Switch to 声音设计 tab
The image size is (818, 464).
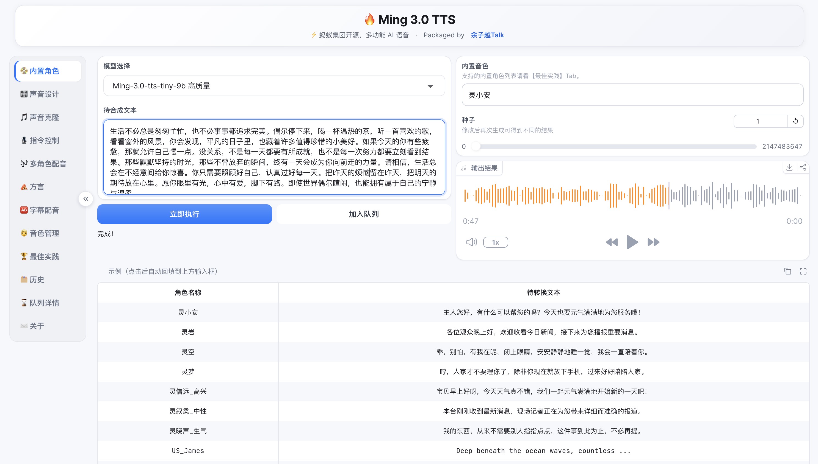click(x=48, y=94)
